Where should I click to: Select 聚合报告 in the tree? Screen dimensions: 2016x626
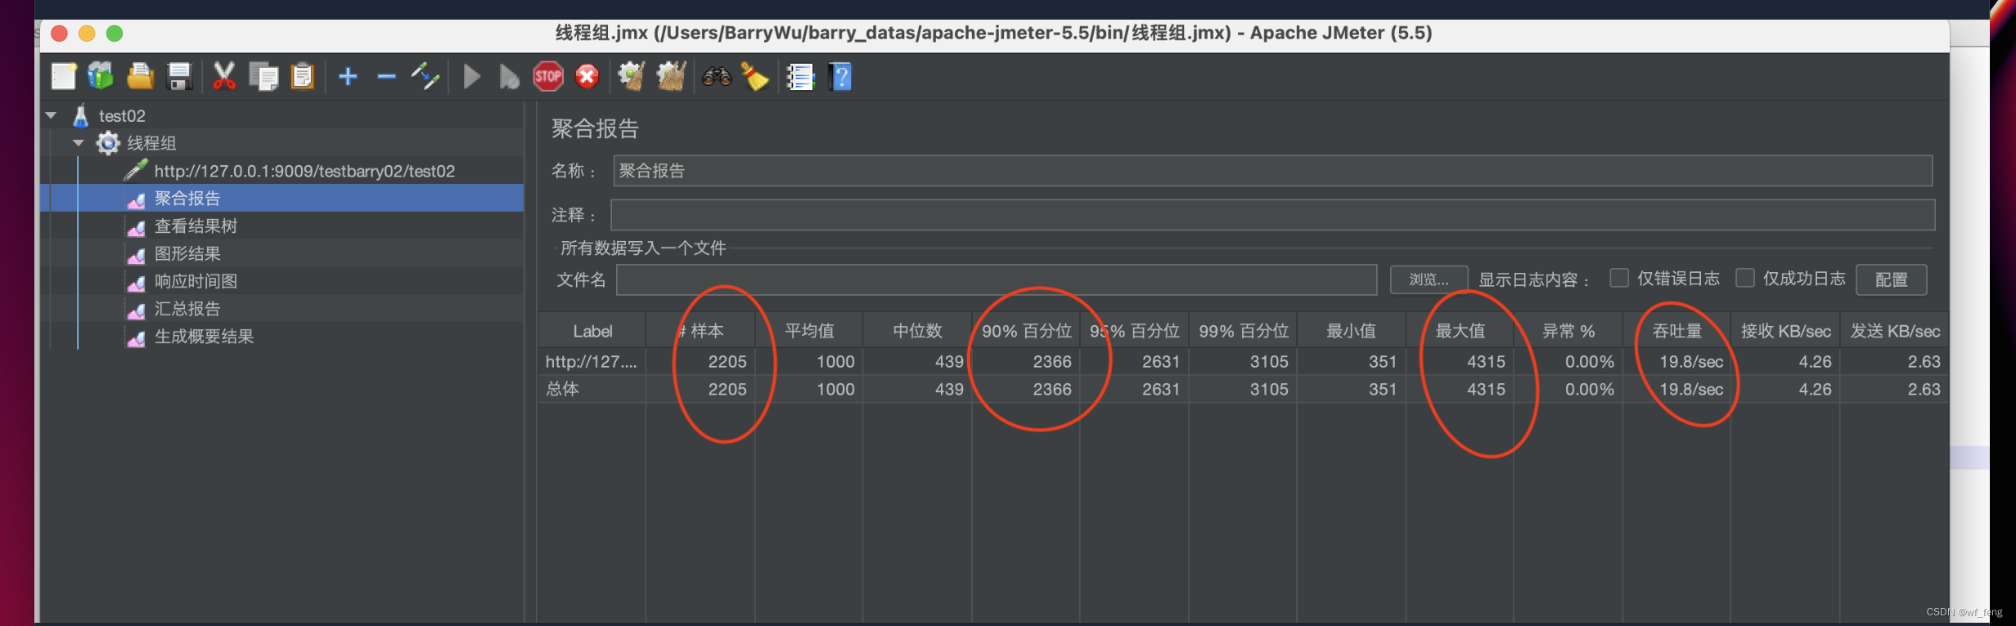coord(187,199)
